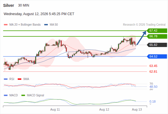This screenshot has width=168, height=114.
Task: Click the Aug 13 date axis label
Action: [137, 109]
